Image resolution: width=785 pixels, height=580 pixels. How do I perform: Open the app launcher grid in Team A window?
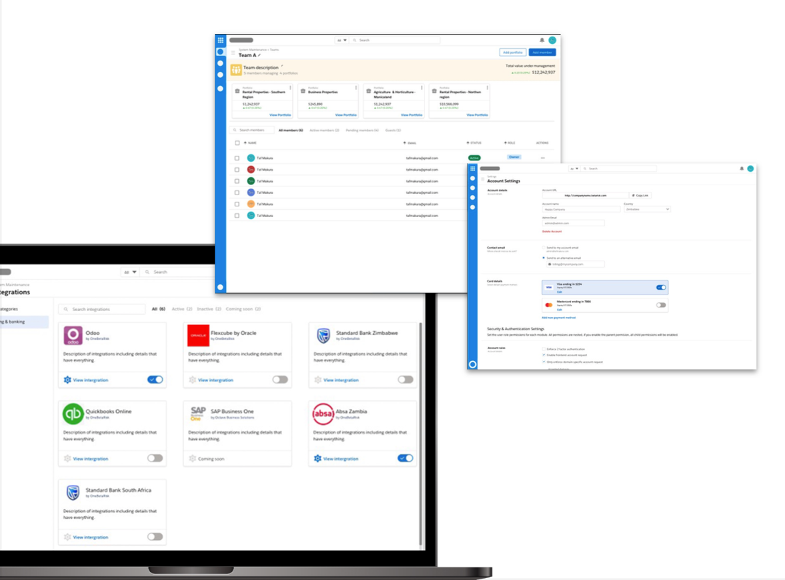pos(221,40)
